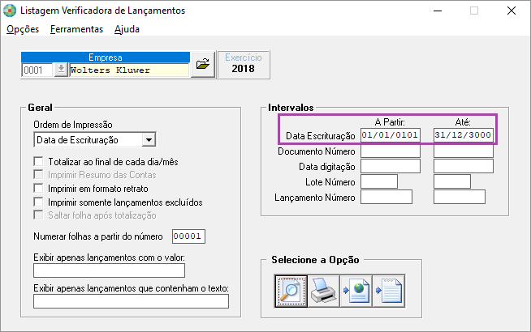The width and height of the screenshot is (531, 332).
Task: Click Lançamento Número A Partir field
Action: [x=386, y=197]
